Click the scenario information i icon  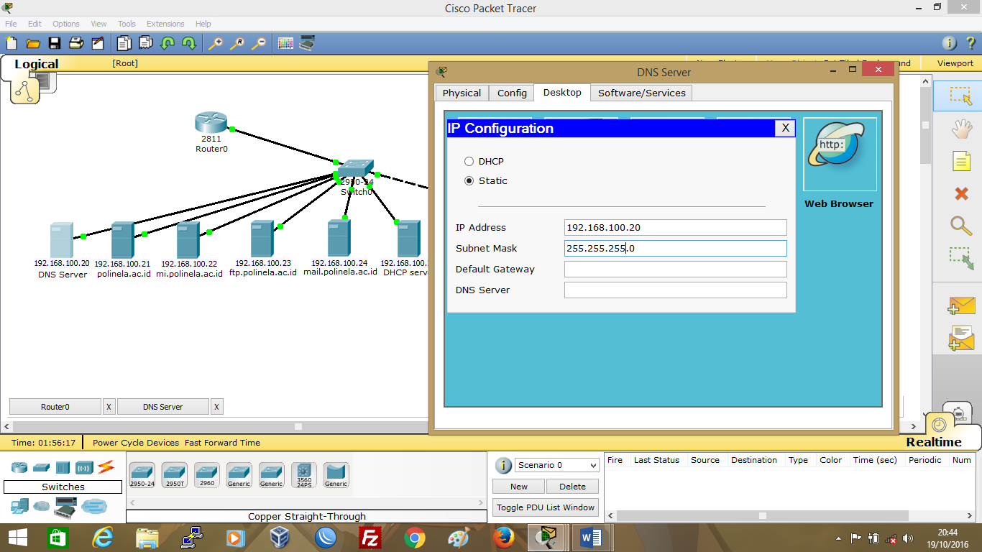point(504,465)
